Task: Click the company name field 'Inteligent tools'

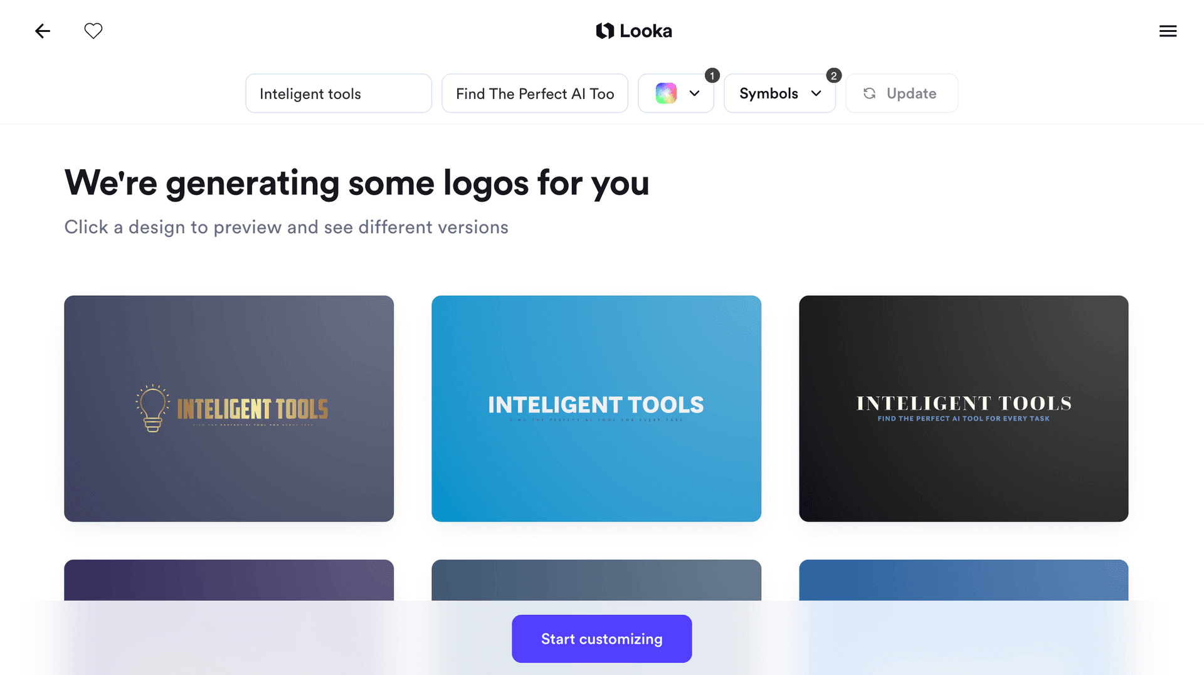Action: [338, 93]
